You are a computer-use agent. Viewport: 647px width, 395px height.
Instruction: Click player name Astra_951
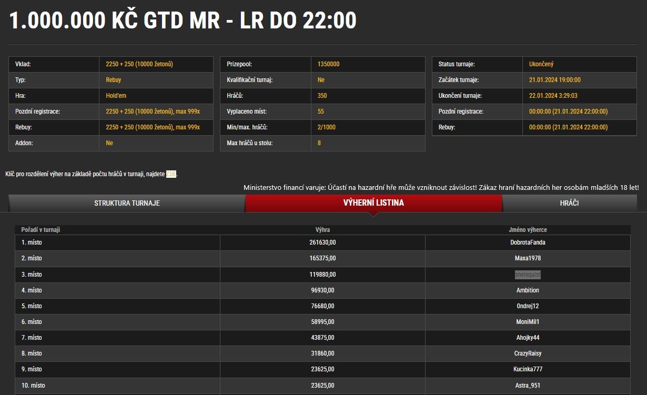coord(528,386)
